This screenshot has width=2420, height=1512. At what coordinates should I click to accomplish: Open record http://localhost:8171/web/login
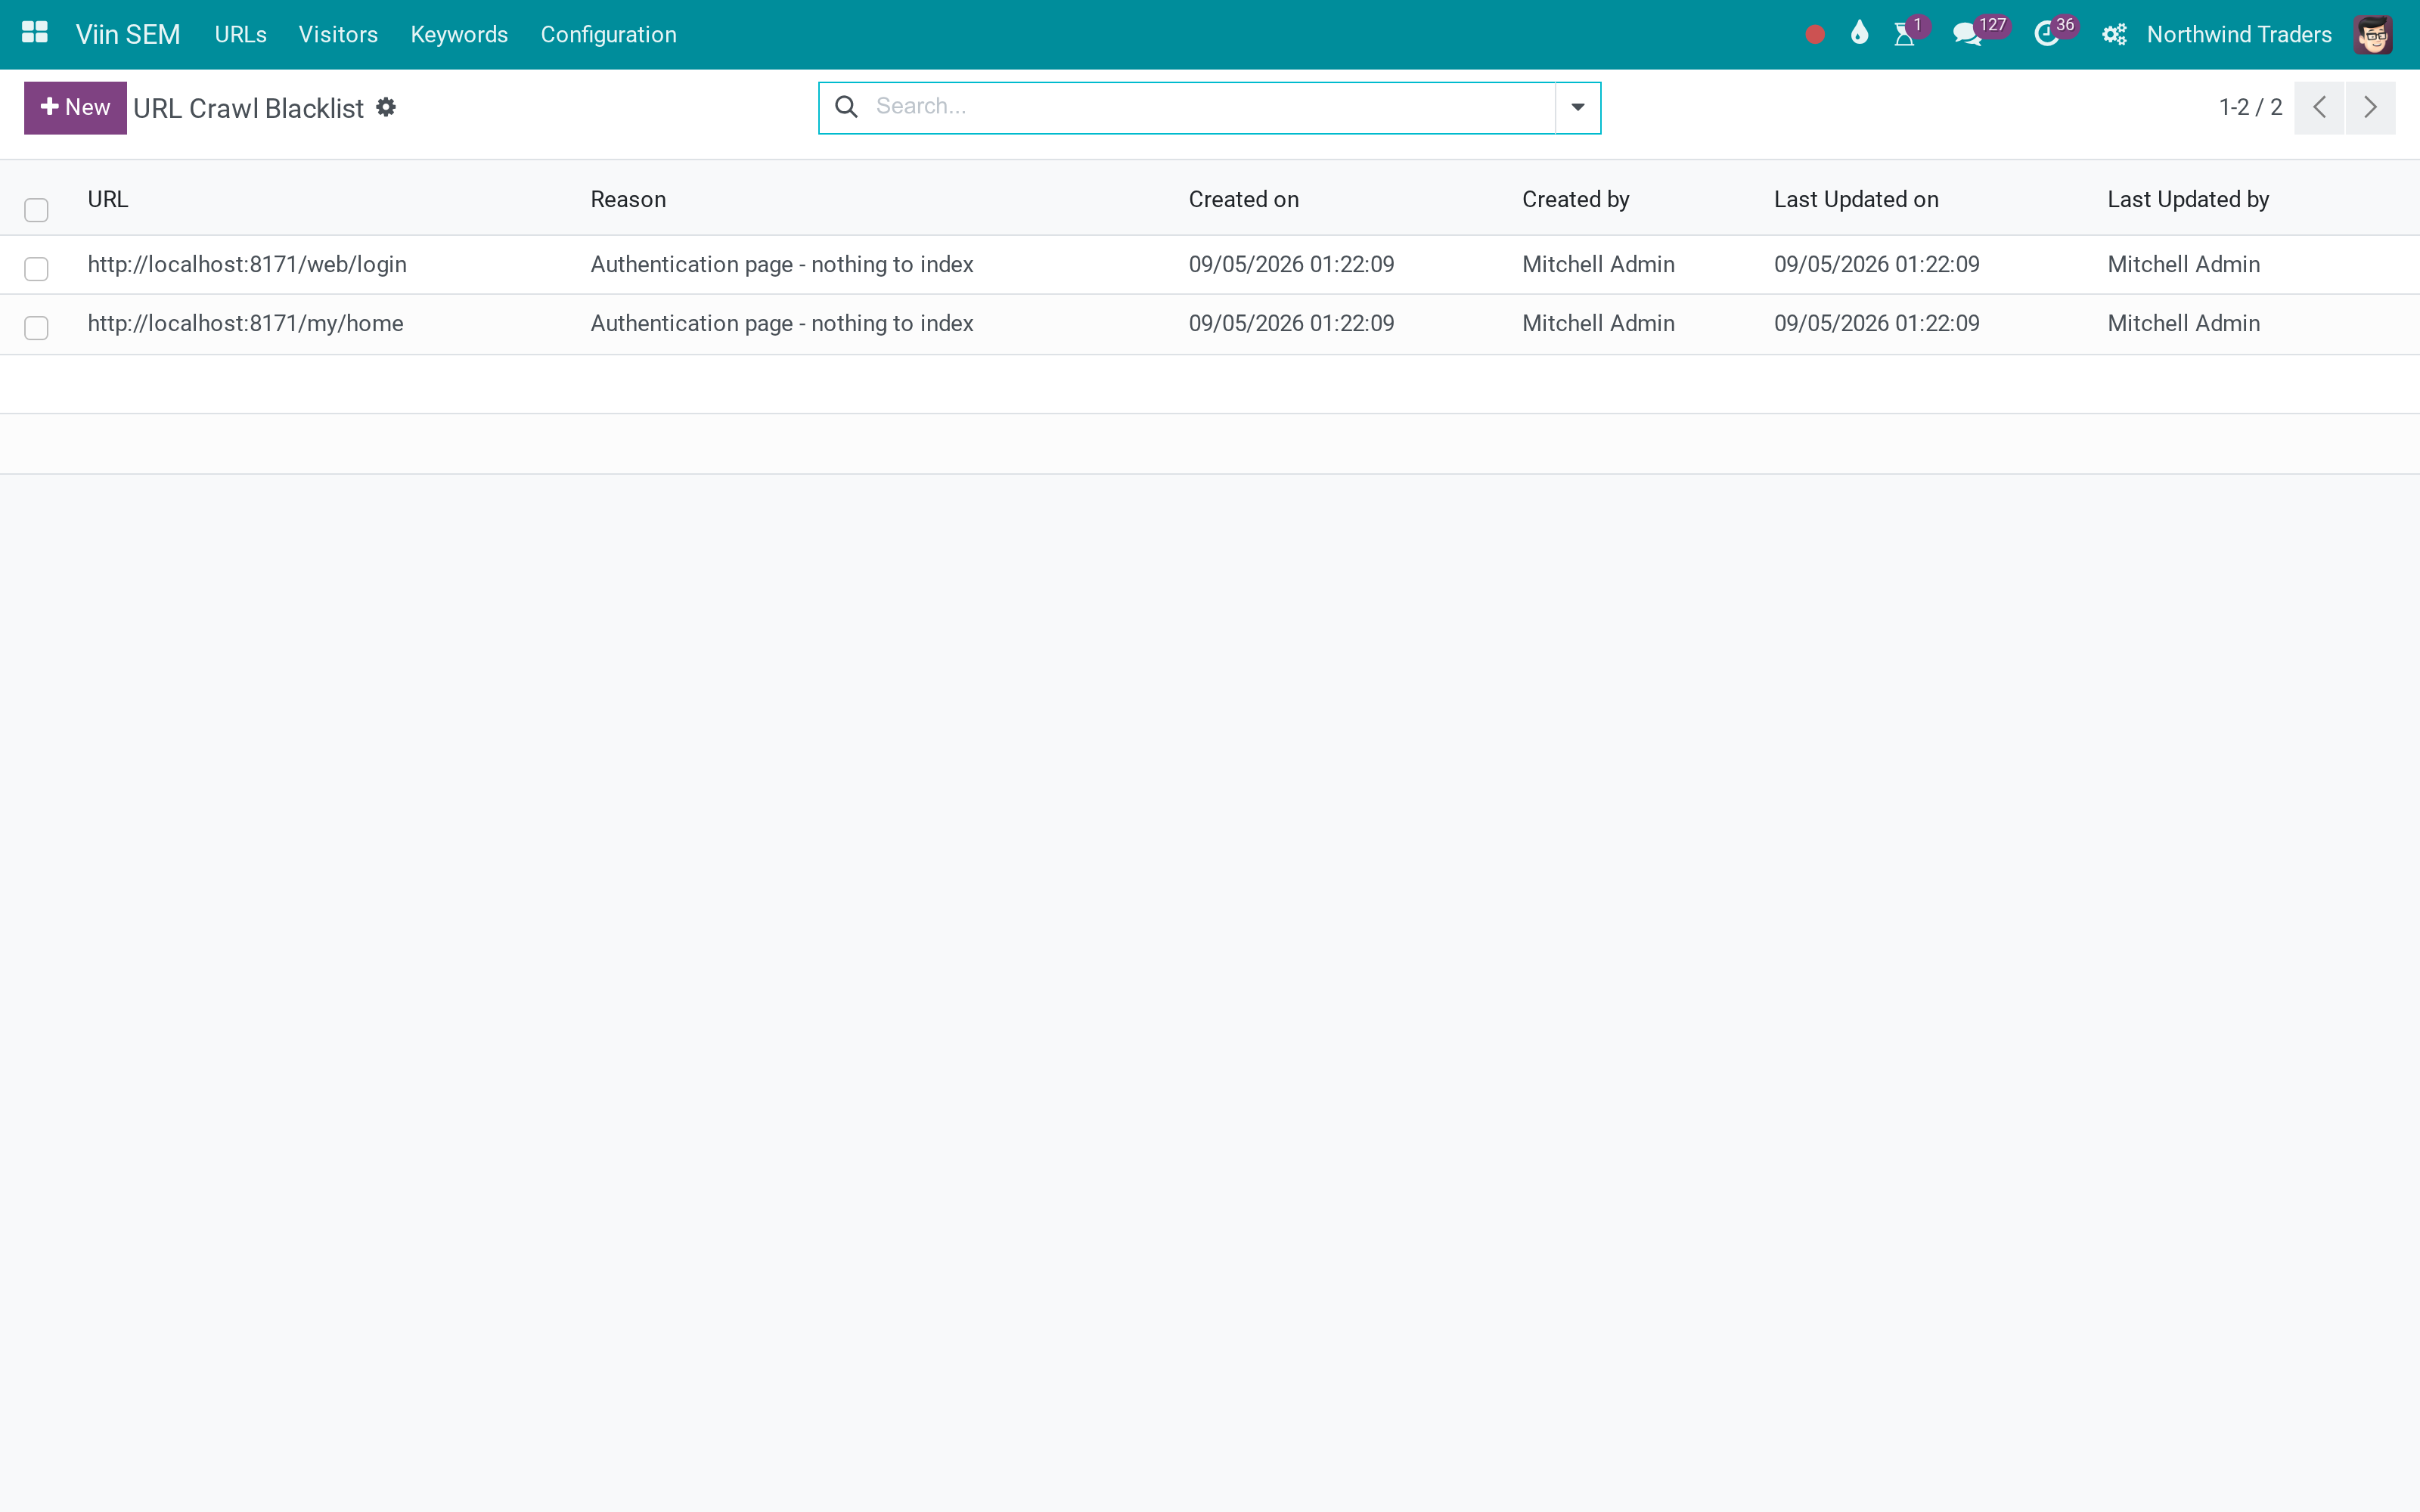(247, 264)
